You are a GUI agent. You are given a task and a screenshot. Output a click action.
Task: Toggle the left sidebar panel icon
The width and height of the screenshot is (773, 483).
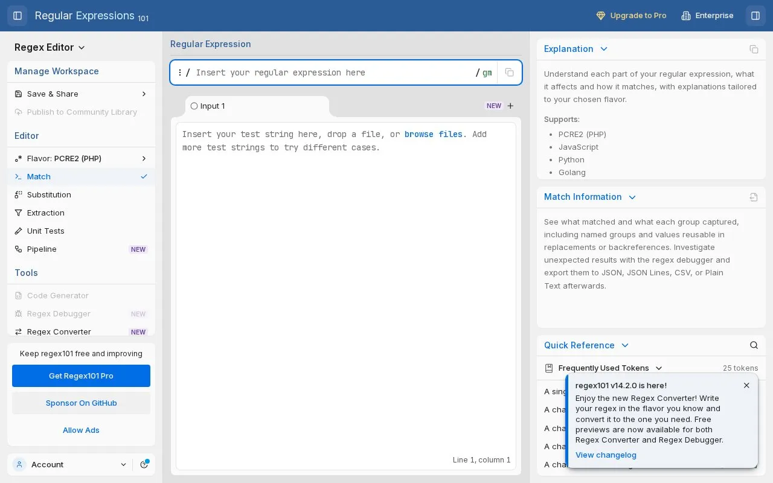[x=18, y=16]
